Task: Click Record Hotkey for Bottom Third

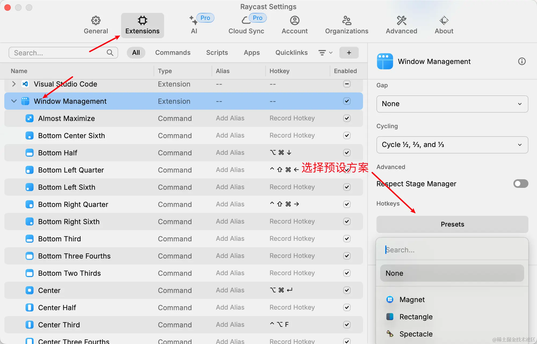Action: coord(292,239)
